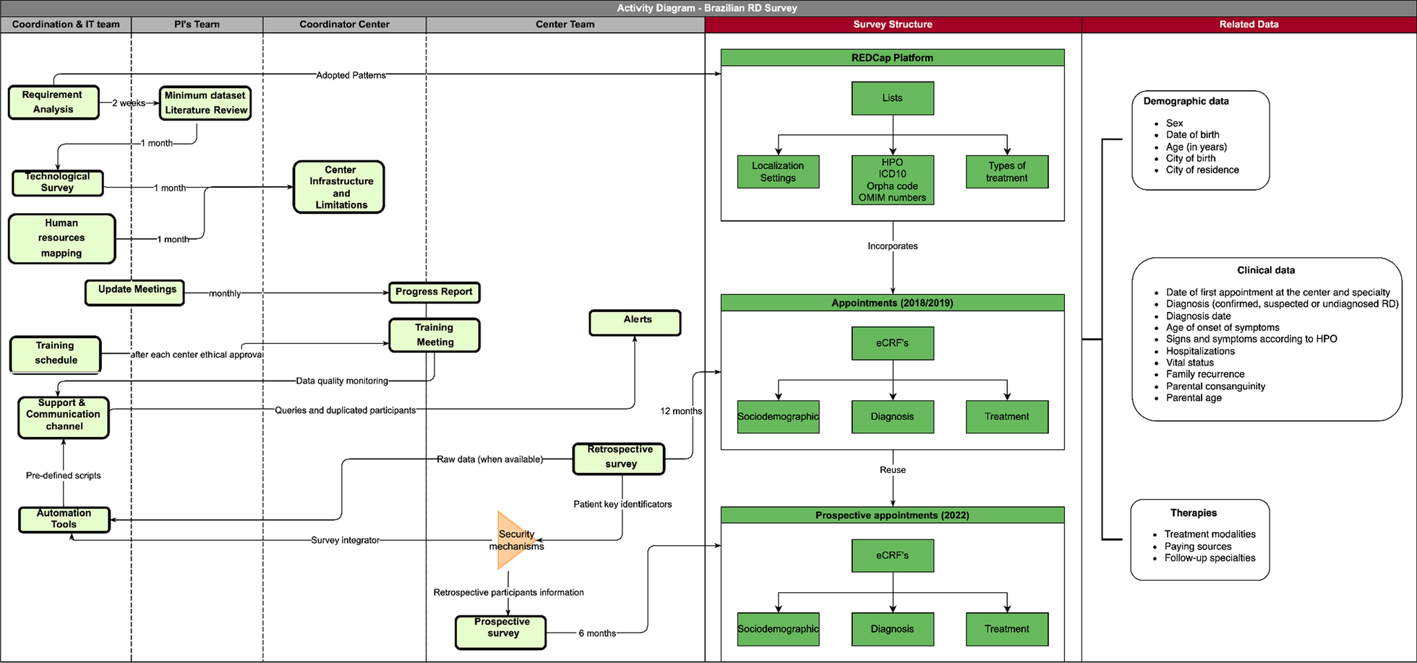1417x663 pixels.
Task: Select Paying sources list item
Action: [x=1198, y=547]
